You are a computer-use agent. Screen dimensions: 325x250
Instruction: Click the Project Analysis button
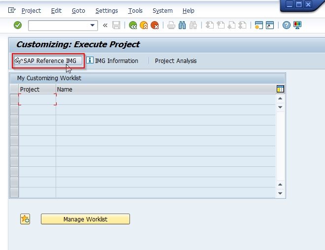176,61
